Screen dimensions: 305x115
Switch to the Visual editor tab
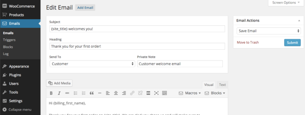click(209, 85)
